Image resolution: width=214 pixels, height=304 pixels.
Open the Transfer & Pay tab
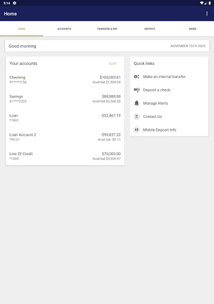click(107, 29)
